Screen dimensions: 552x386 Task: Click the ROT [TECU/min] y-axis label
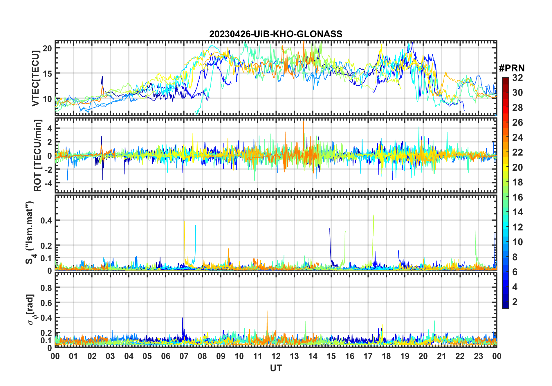tap(38, 155)
